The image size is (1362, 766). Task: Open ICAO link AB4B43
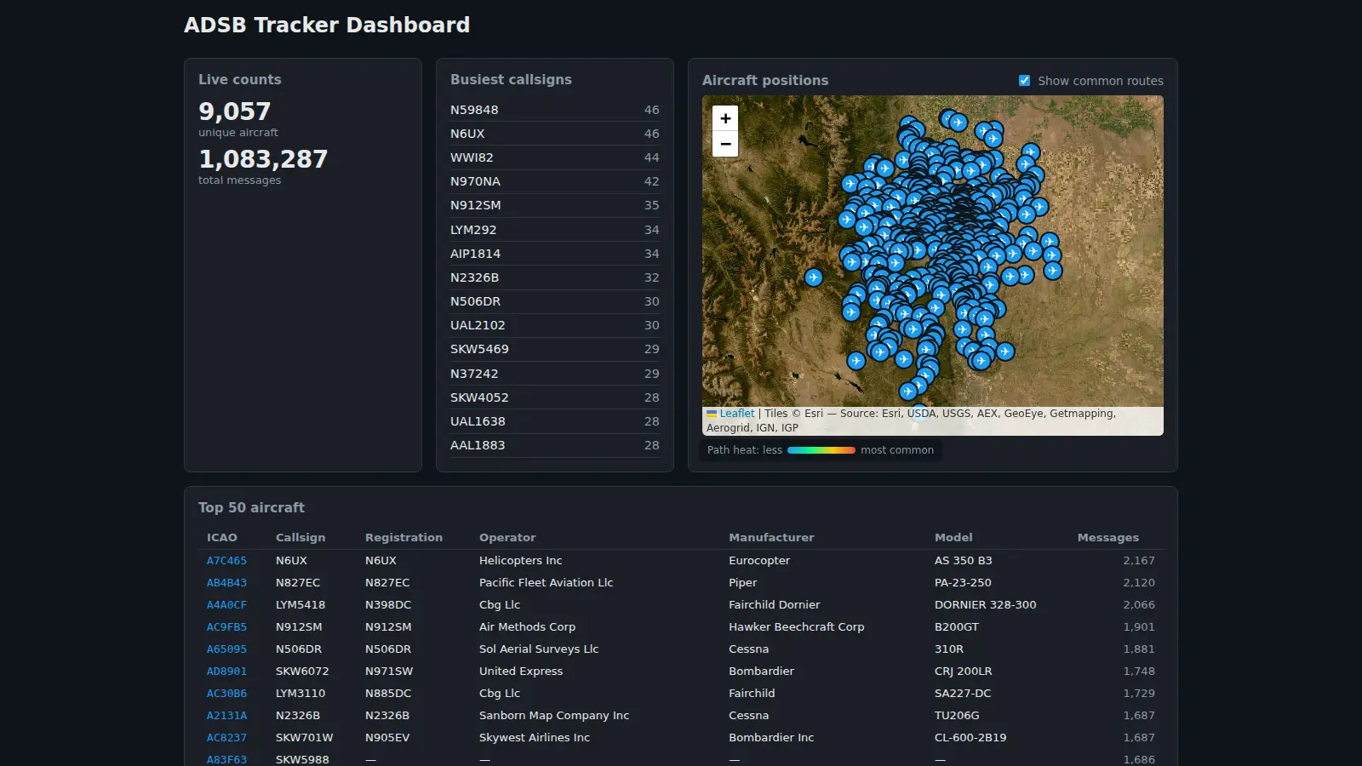point(226,583)
